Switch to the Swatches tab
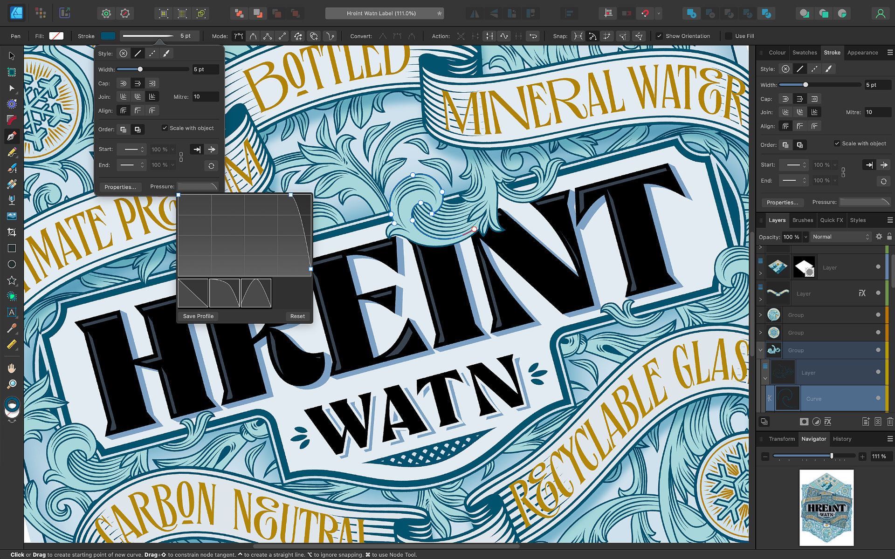 coord(804,53)
